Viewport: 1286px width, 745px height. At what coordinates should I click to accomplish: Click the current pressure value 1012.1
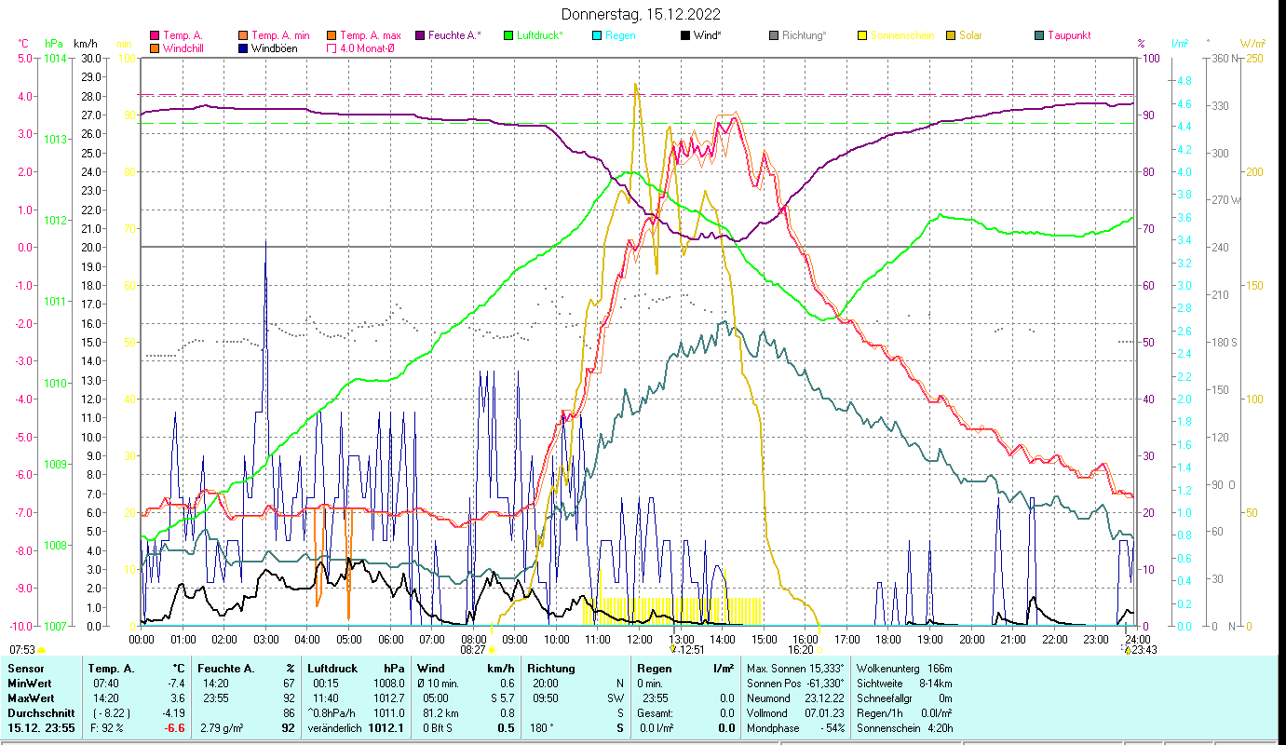pyautogui.click(x=386, y=728)
